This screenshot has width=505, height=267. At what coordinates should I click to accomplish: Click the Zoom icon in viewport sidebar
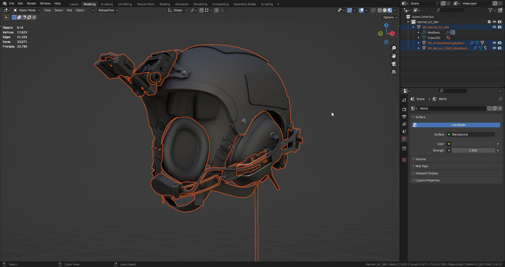pos(394,48)
